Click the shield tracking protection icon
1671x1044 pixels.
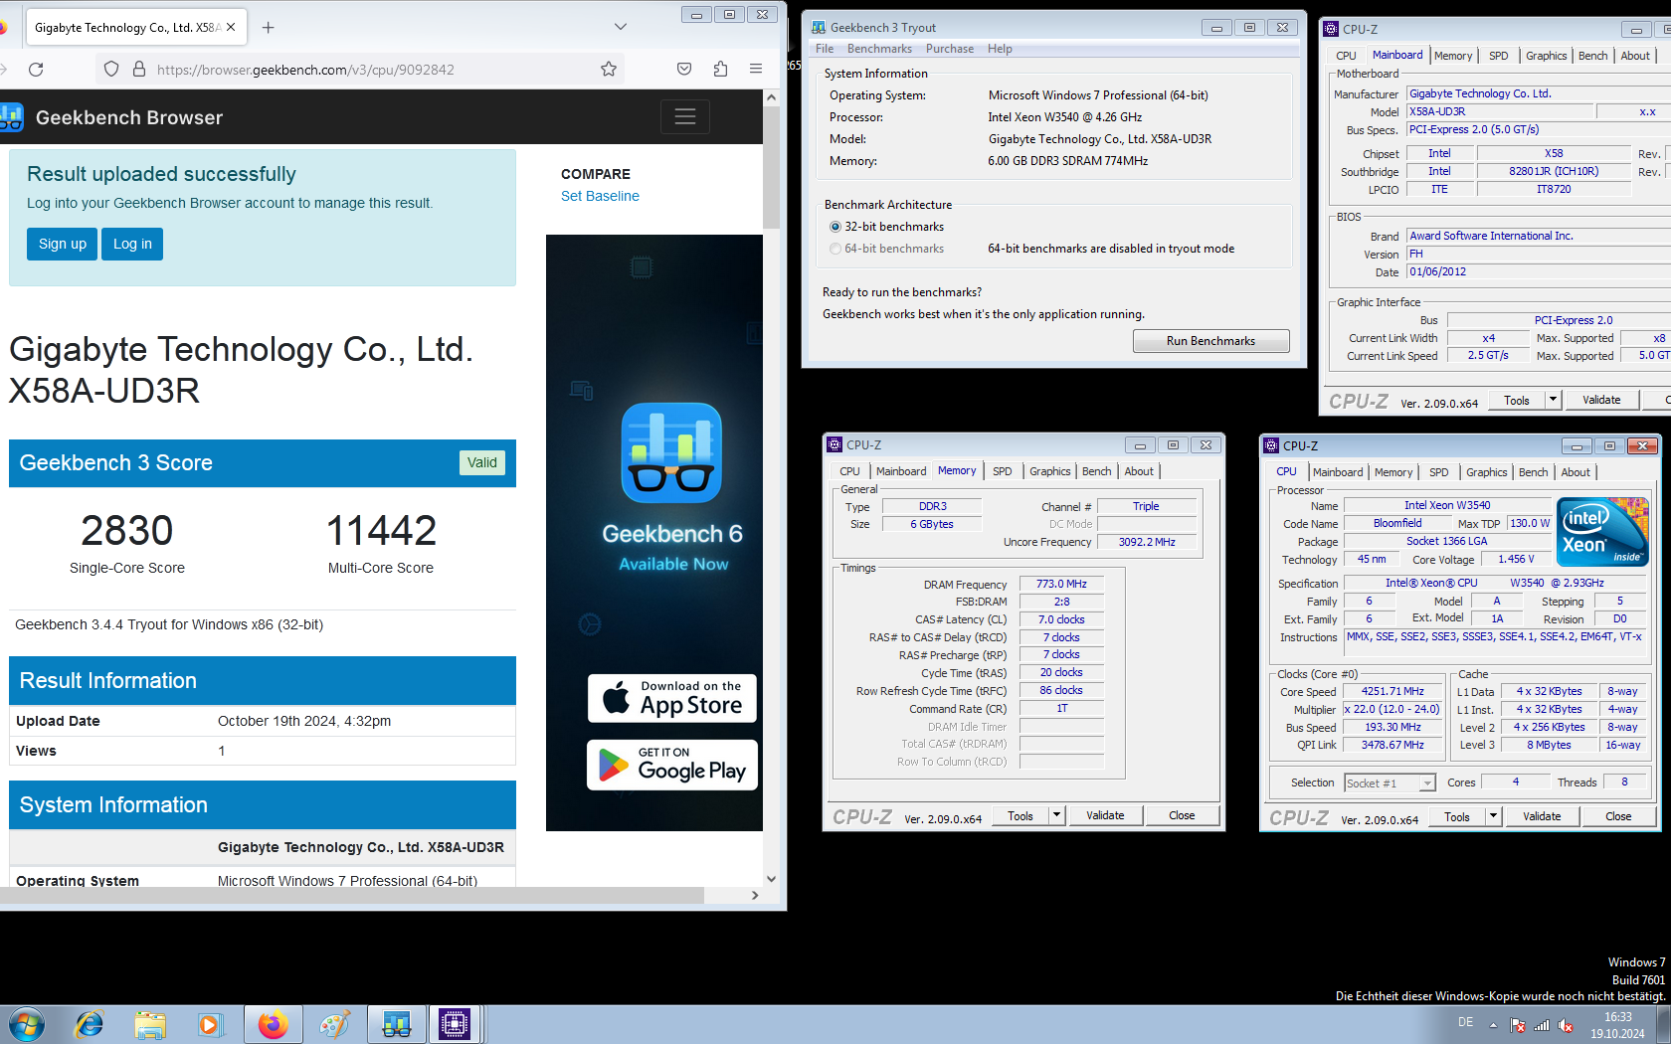(x=111, y=69)
